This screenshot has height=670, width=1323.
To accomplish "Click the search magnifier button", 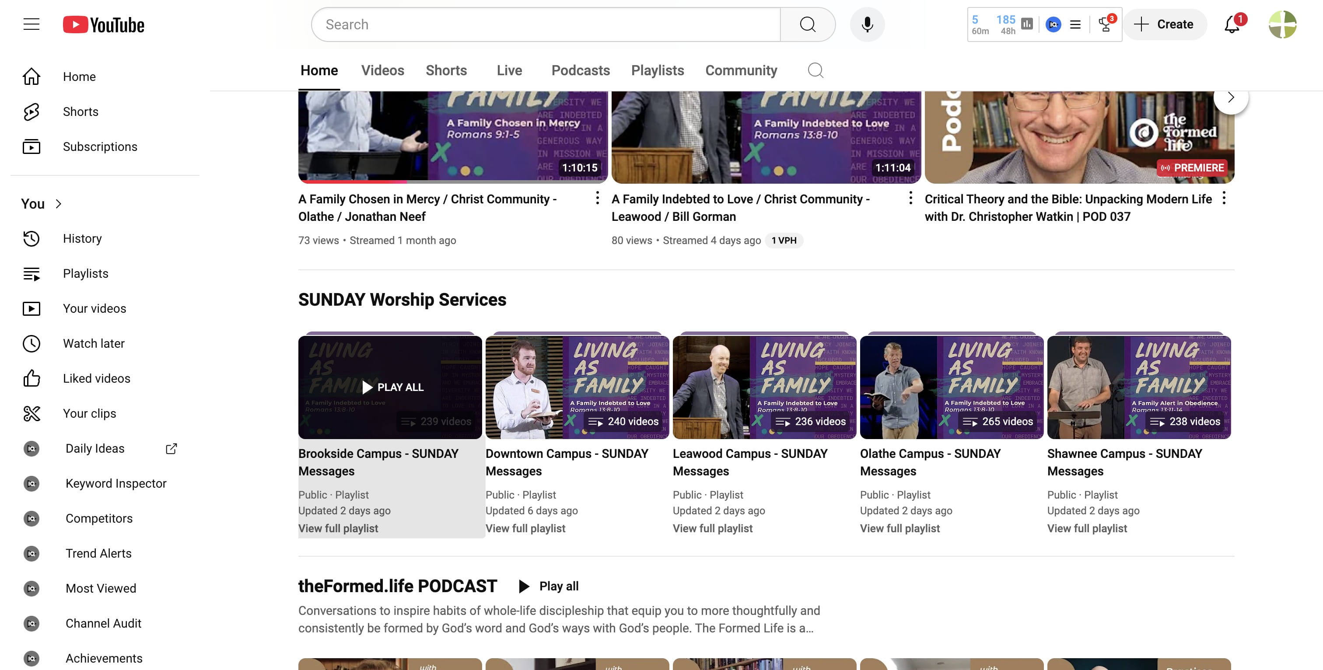I will [x=807, y=24].
